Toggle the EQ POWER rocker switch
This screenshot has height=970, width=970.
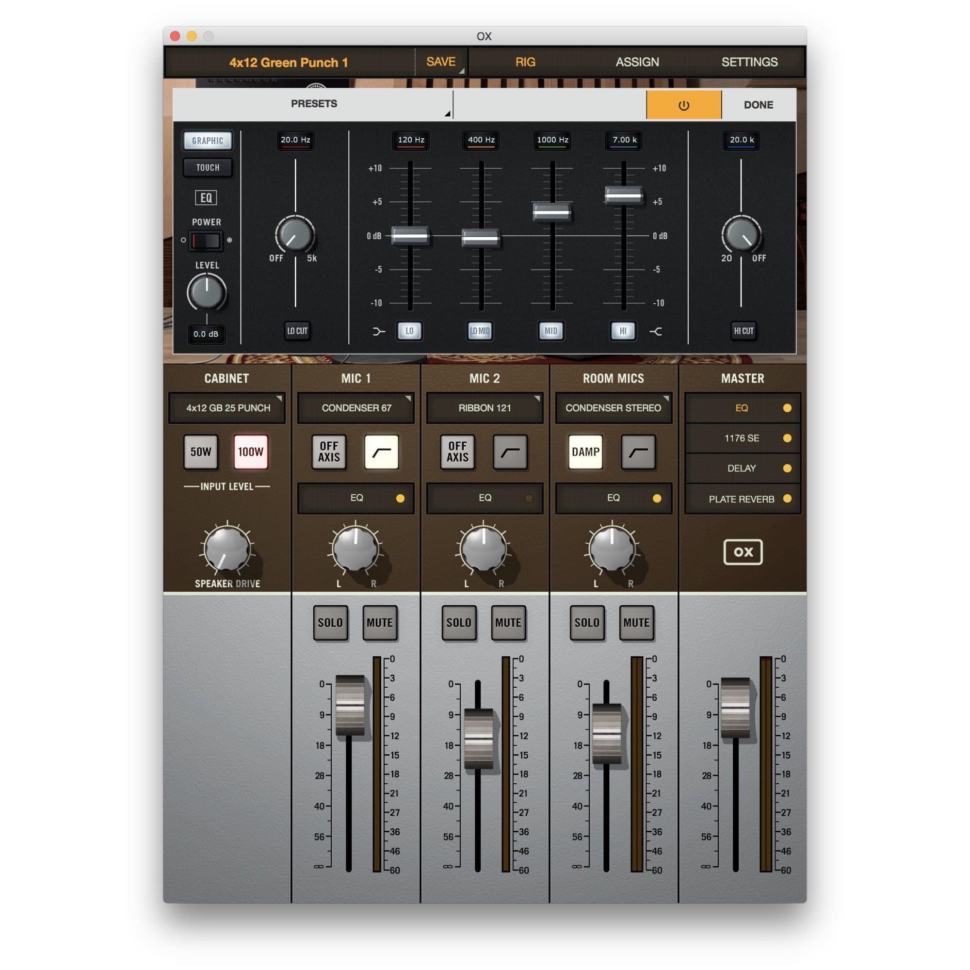(x=206, y=241)
